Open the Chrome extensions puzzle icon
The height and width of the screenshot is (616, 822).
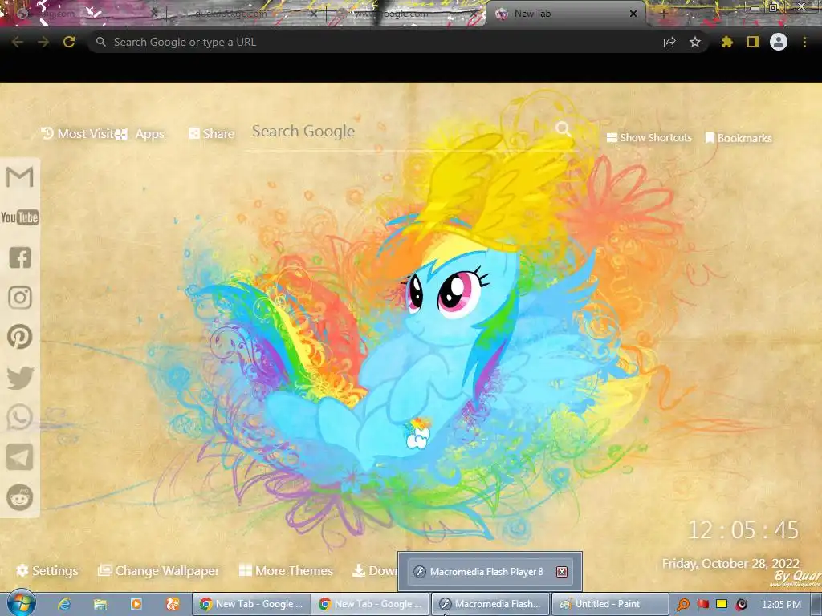(726, 42)
